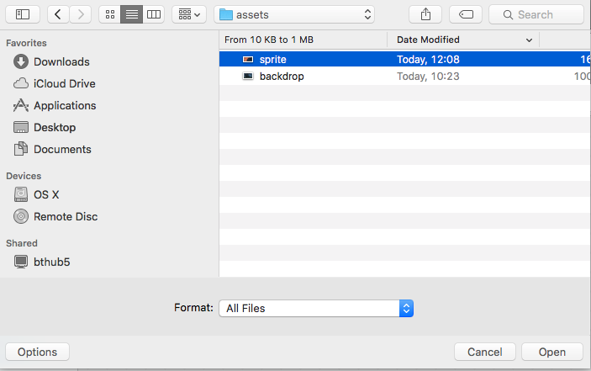The height and width of the screenshot is (371, 591).
Task: Click the Options button
Action: click(x=37, y=352)
